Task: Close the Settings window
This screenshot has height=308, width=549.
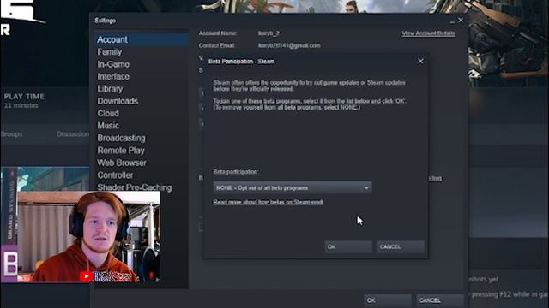Action: pyautogui.click(x=461, y=21)
